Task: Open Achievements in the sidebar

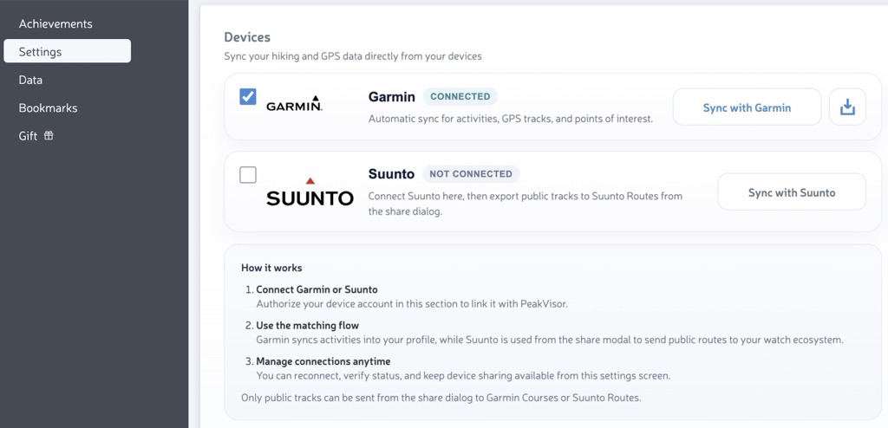Action: pyautogui.click(x=55, y=23)
